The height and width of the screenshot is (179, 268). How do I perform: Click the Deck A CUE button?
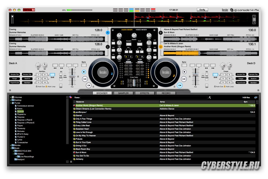click(x=85, y=79)
